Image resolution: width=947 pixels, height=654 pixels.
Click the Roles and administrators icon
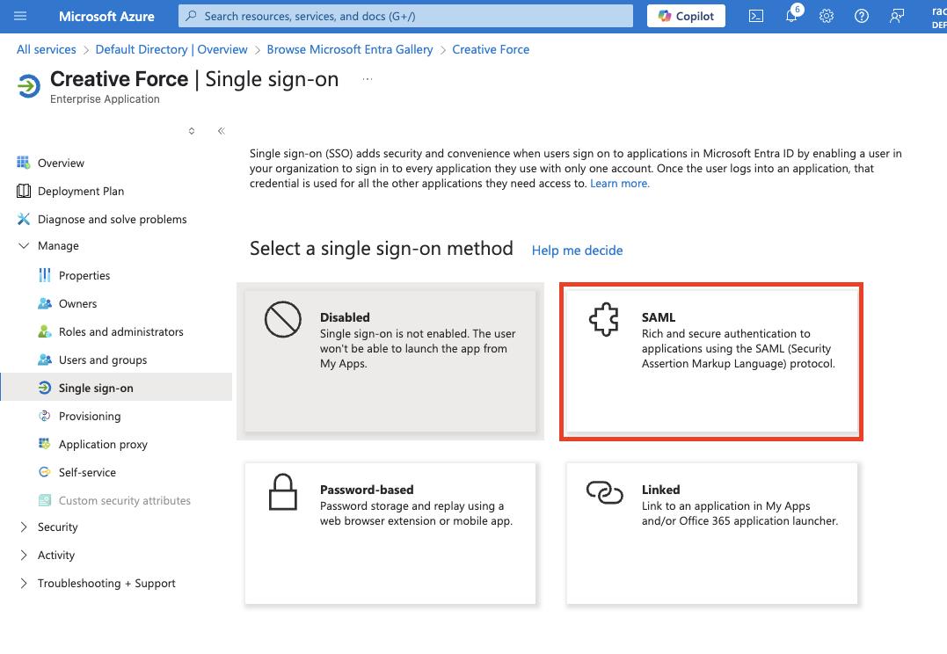point(45,331)
